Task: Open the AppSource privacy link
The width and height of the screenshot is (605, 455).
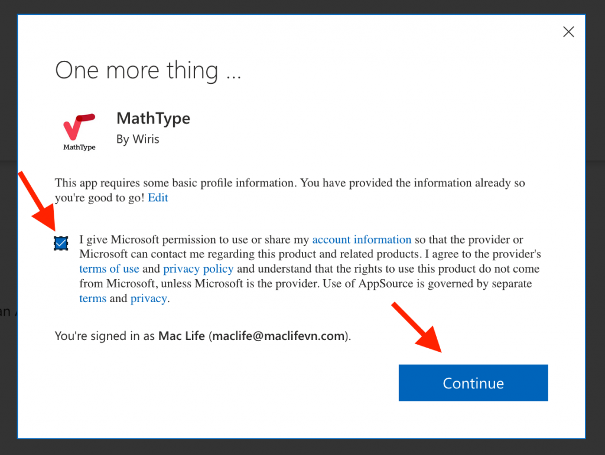Action: 148,298
